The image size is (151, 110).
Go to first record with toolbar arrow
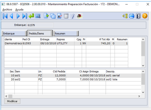5,16
